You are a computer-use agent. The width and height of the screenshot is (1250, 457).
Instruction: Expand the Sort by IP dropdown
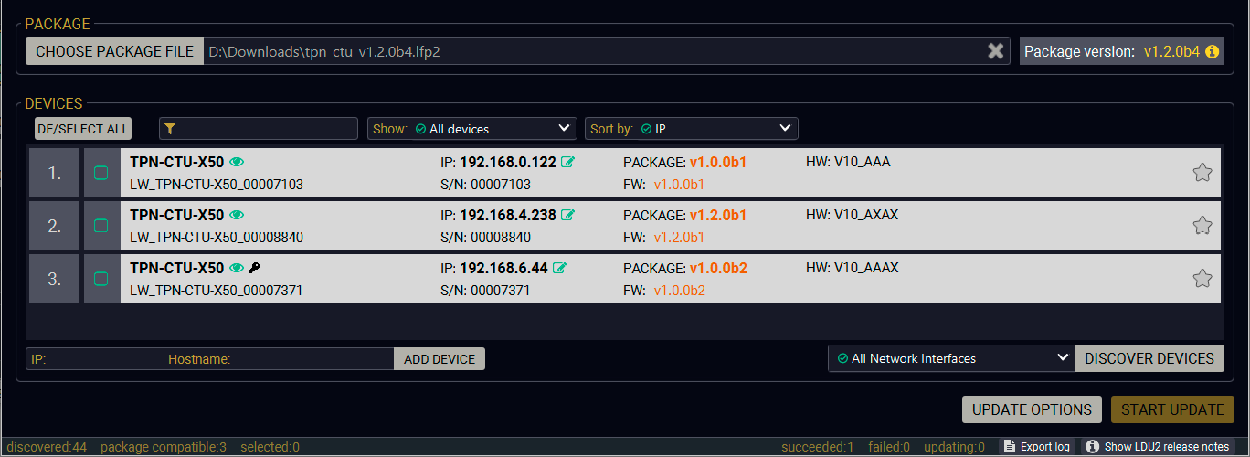[x=692, y=129]
